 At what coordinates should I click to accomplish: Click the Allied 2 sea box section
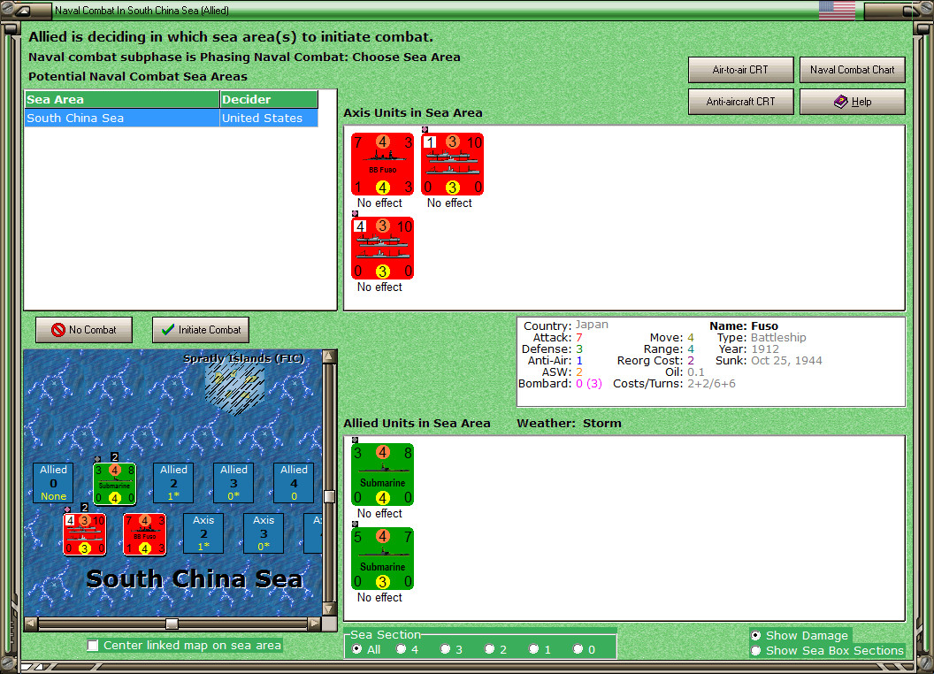[x=173, y=483]
